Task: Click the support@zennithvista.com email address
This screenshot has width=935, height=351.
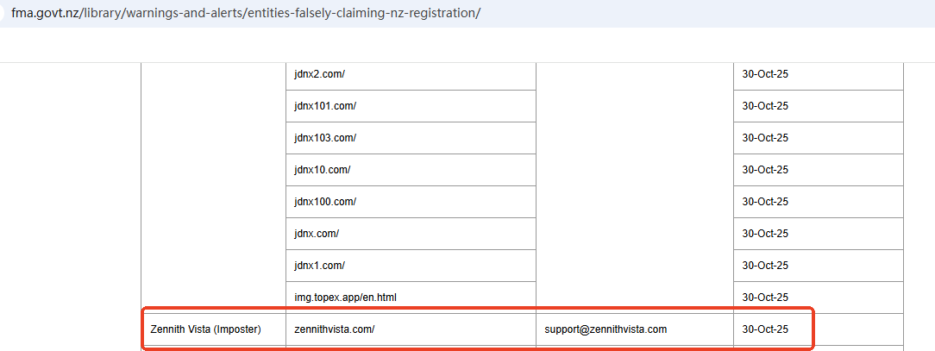Action: 606,329
